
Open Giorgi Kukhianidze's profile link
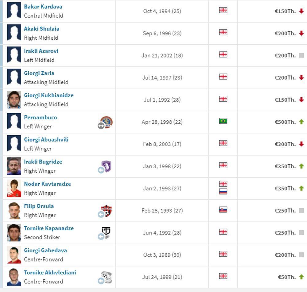pos(49,95)
